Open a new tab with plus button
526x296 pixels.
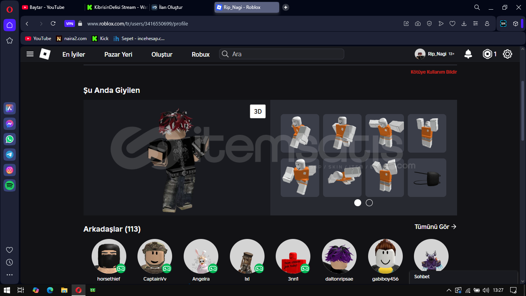click(285, 7)
